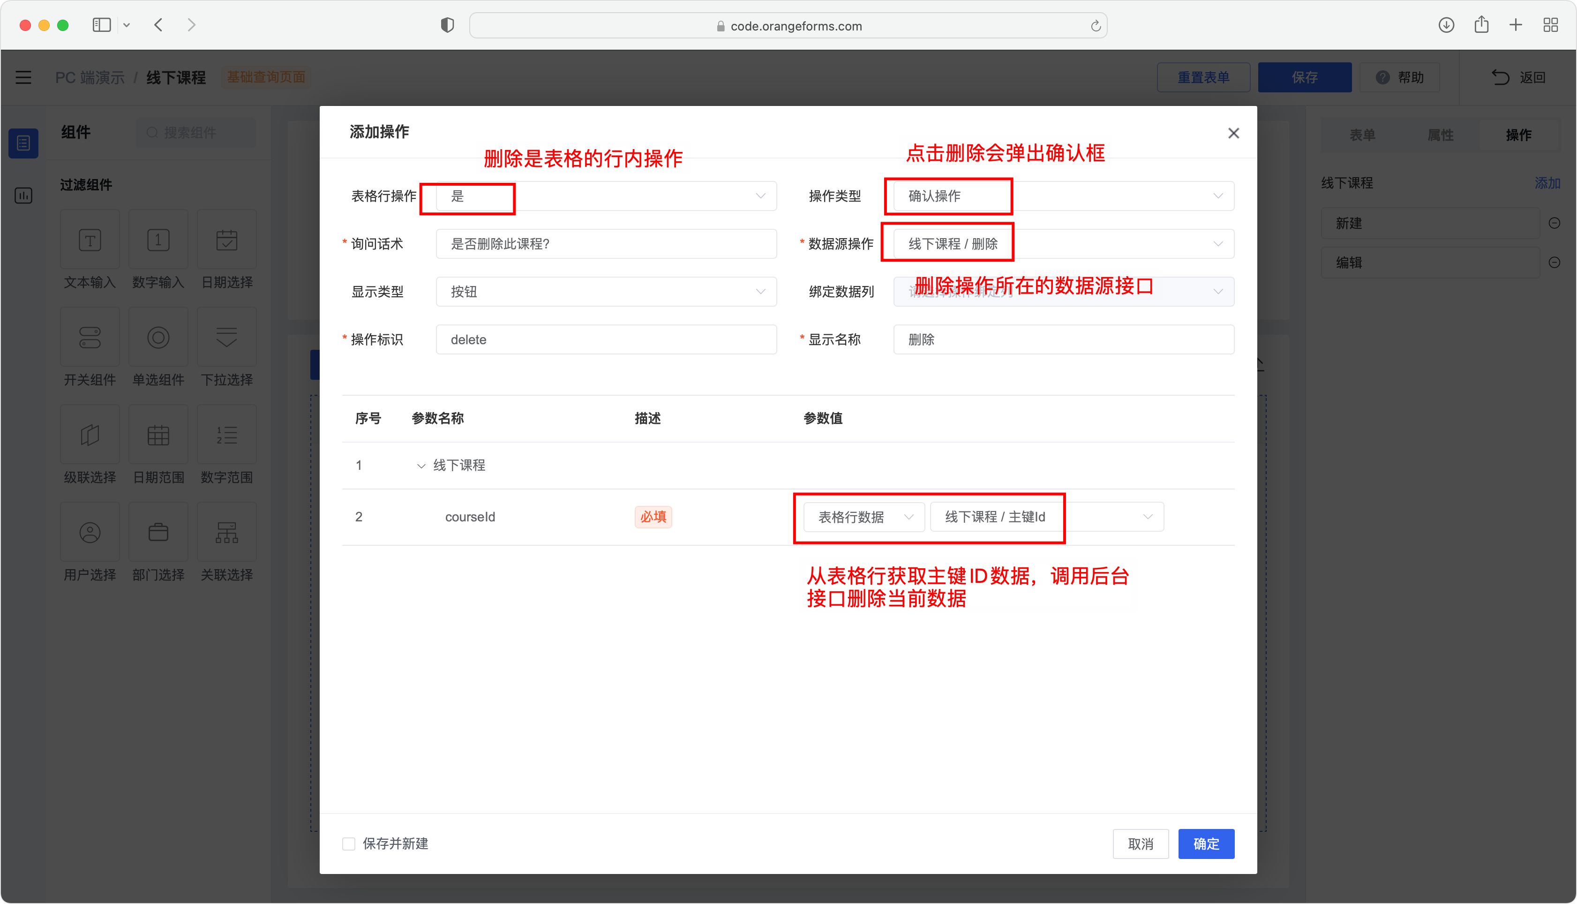Click the Safari sidebar toggle icon

[102, 25]
